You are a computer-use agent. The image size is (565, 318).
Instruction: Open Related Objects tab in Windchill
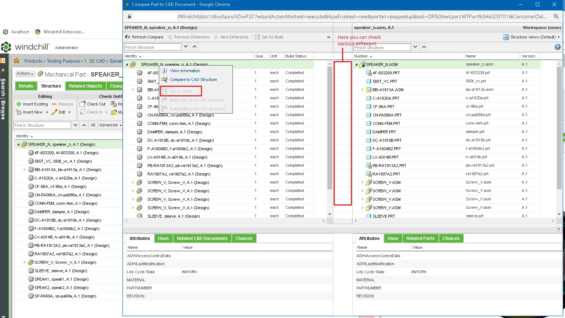(x=85, y=86)
